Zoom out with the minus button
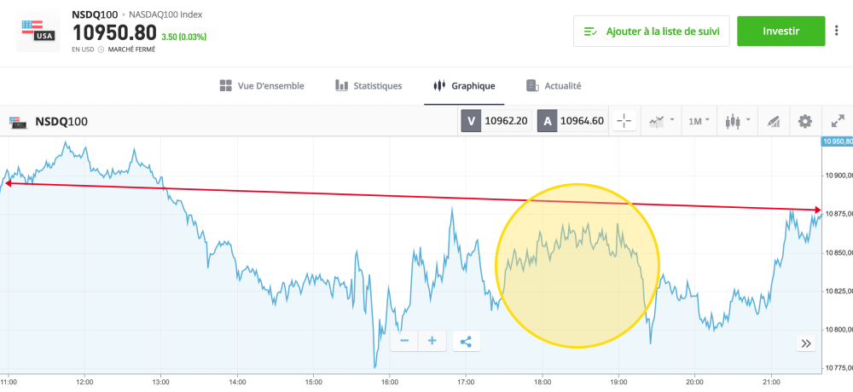 (403, 342)
